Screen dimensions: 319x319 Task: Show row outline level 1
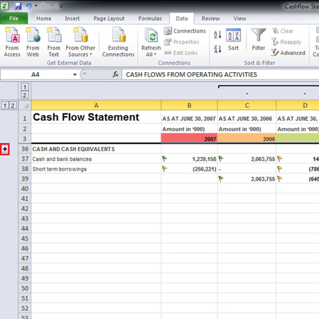(4, 105)
